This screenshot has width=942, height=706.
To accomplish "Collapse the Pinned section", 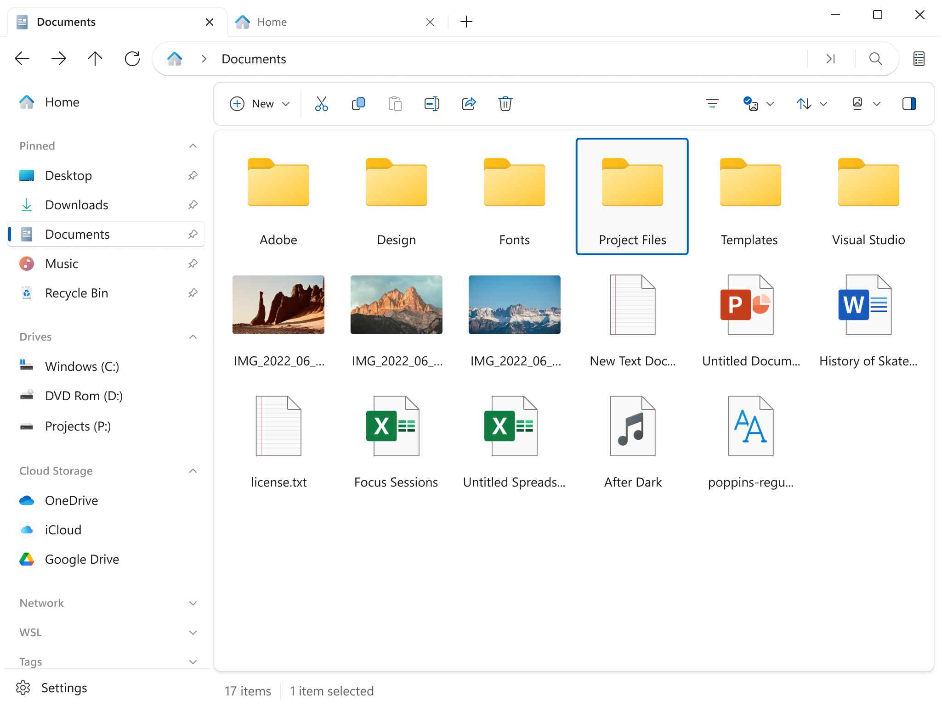I will (x=193, y=146).
